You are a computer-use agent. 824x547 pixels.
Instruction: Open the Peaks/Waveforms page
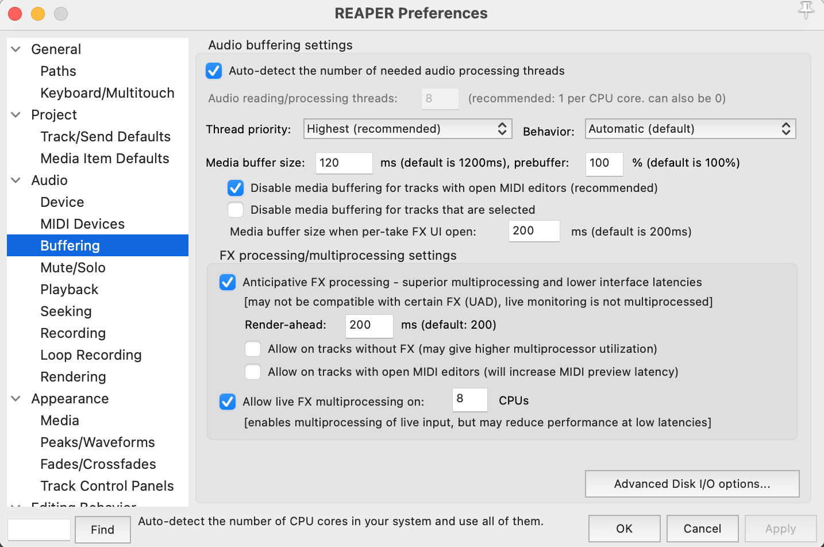[x=98, y=442]
